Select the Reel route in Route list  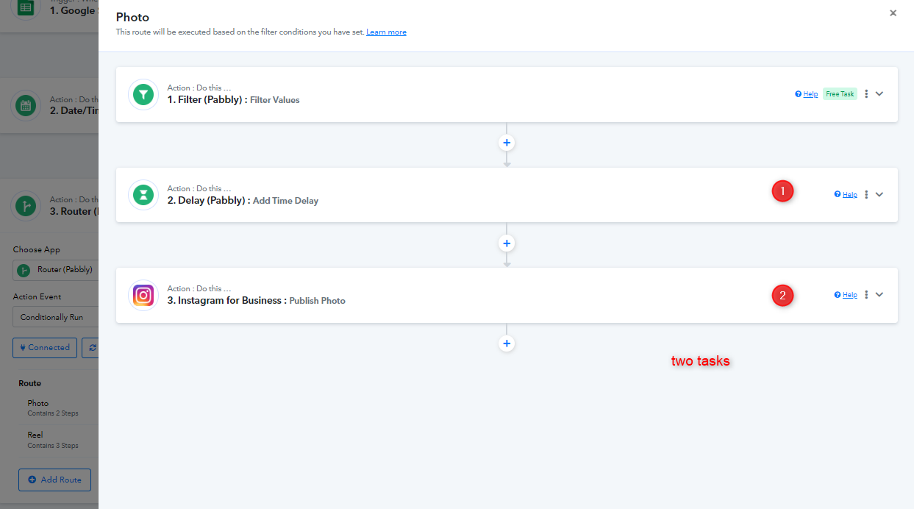click(x=58, y=440)
